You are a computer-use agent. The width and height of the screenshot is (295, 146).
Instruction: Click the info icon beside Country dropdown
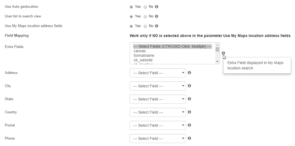point(190,112)
